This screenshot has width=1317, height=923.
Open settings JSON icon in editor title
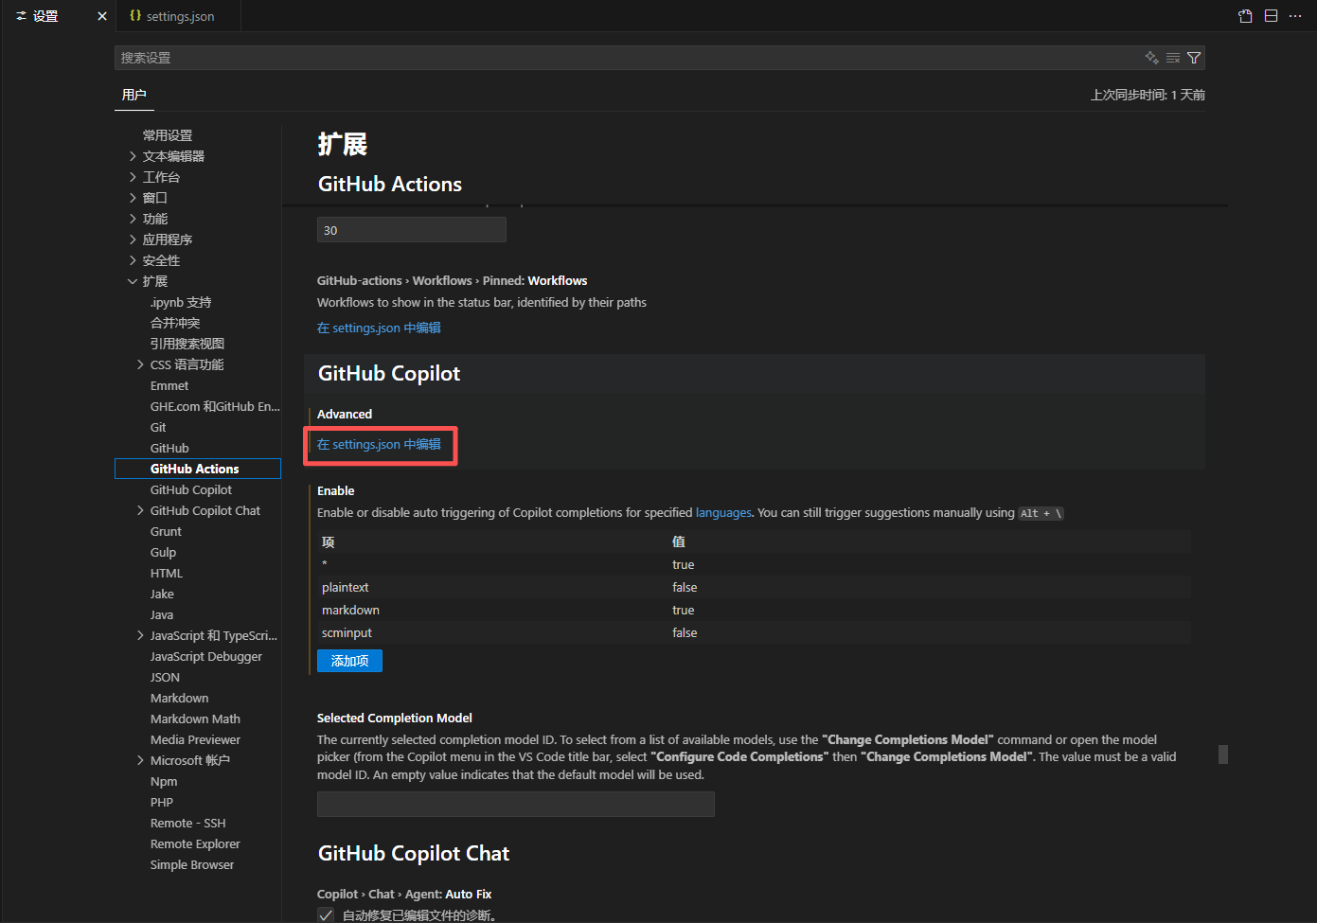coord(1245,16)
